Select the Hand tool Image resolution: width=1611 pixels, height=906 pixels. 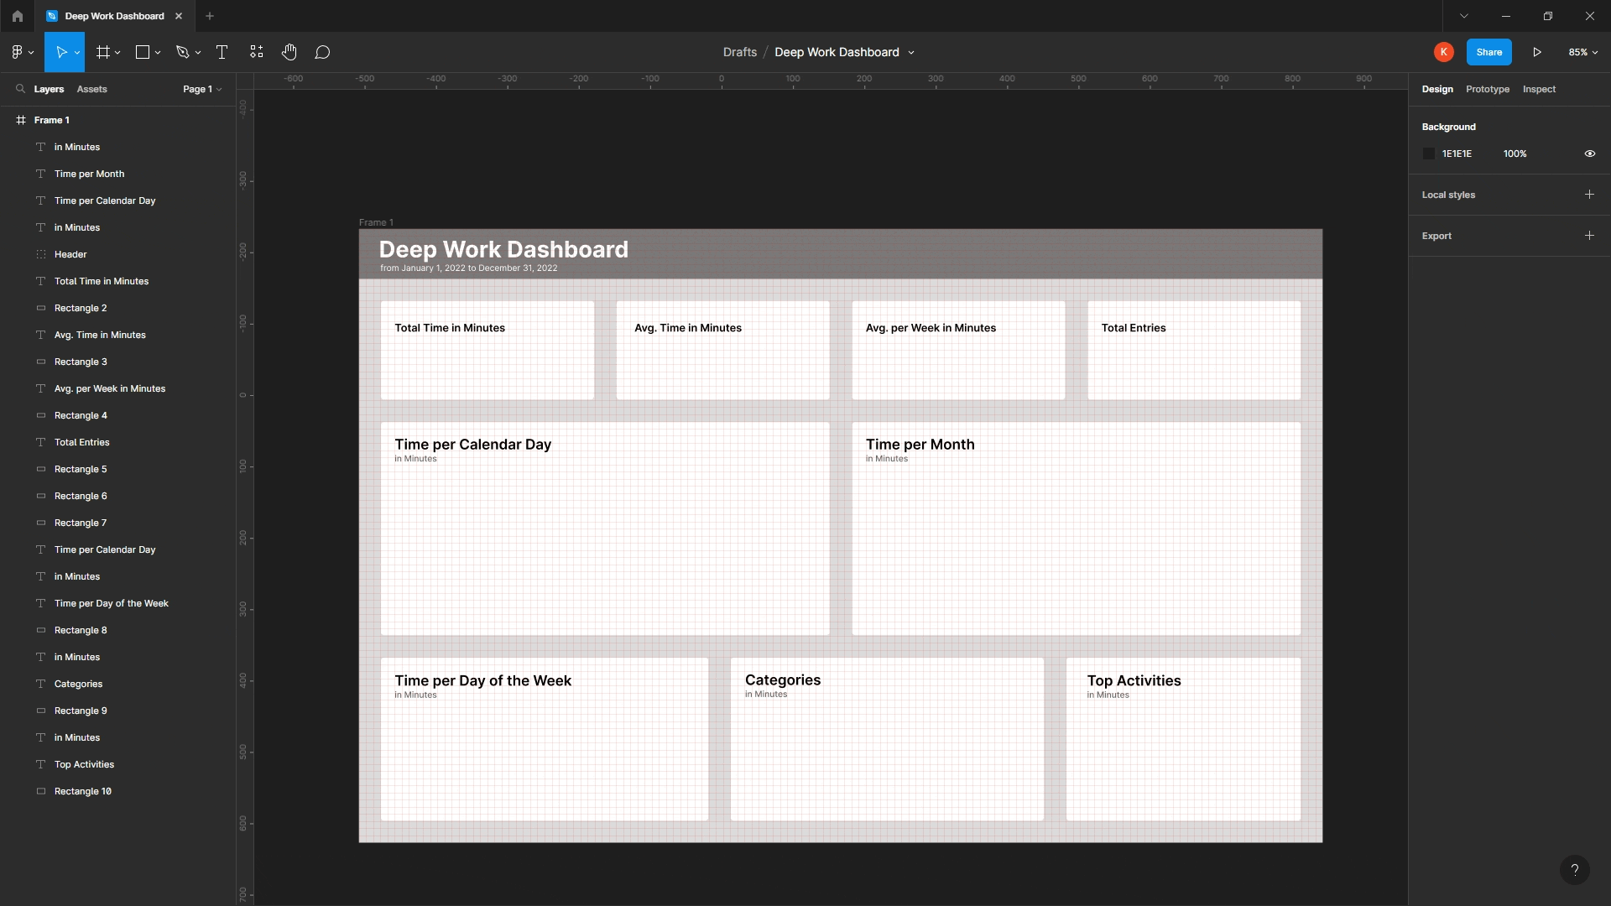coord(289,52)
